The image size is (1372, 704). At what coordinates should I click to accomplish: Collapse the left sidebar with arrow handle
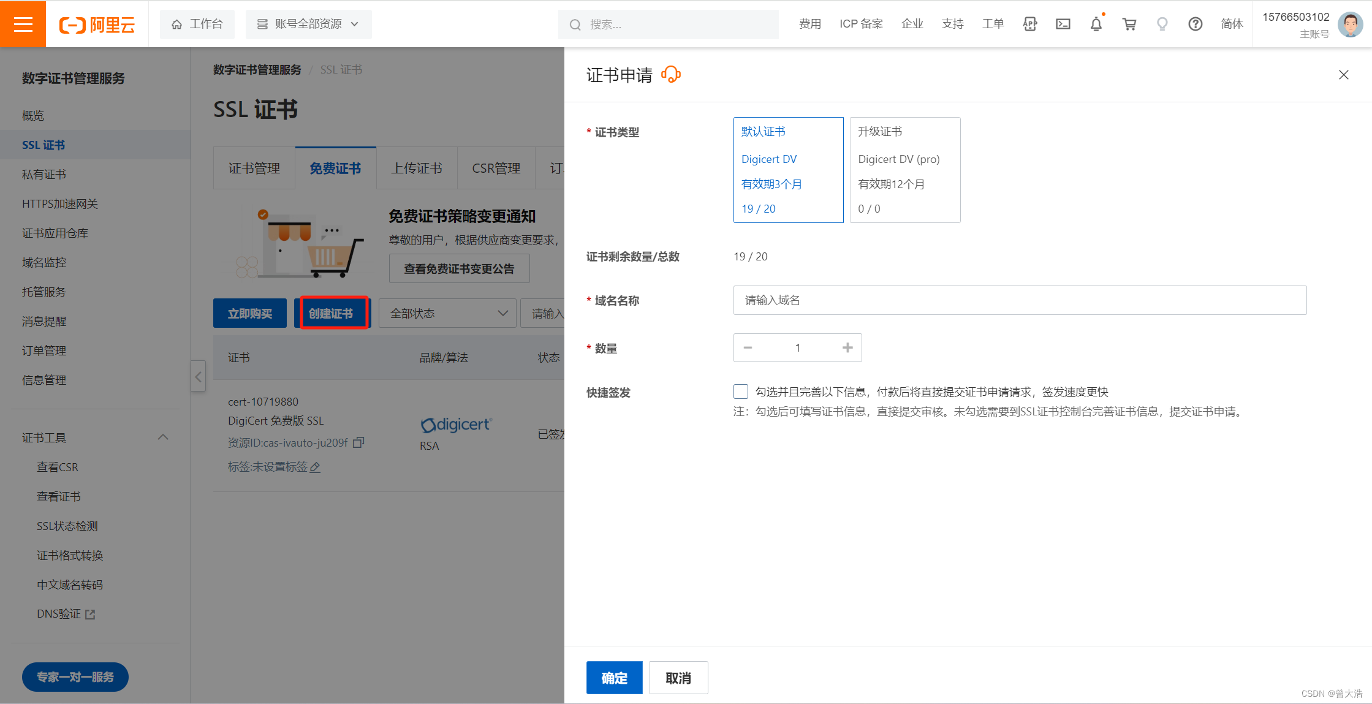point(198,376)
